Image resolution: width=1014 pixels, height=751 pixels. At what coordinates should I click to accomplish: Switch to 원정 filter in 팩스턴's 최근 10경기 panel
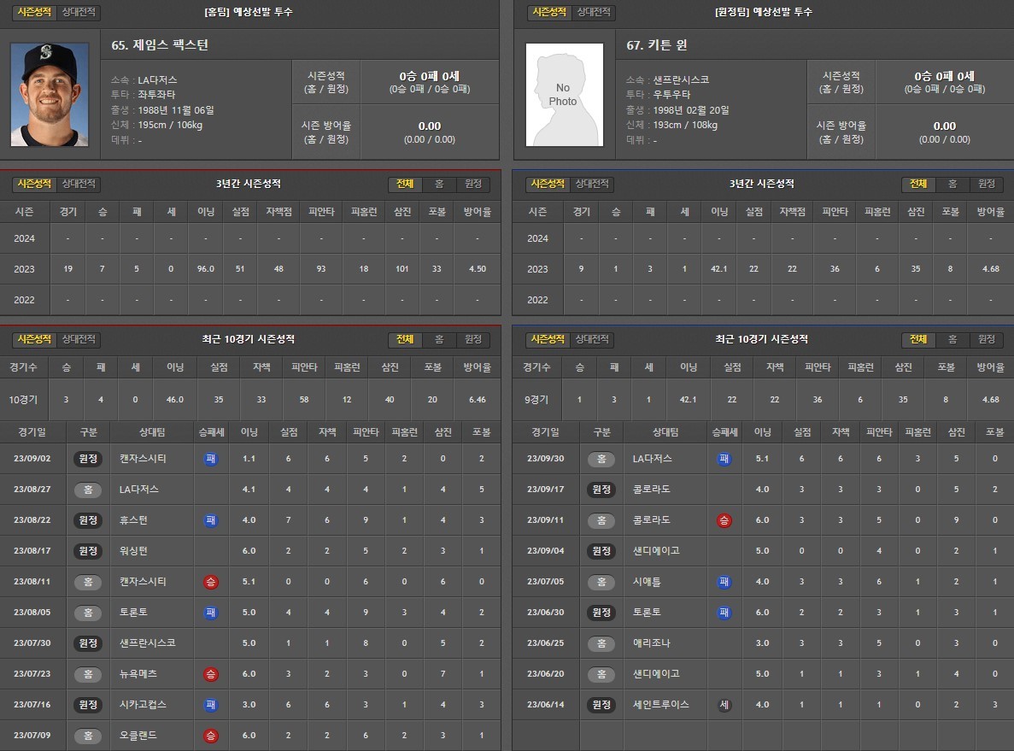coord(473,339)
